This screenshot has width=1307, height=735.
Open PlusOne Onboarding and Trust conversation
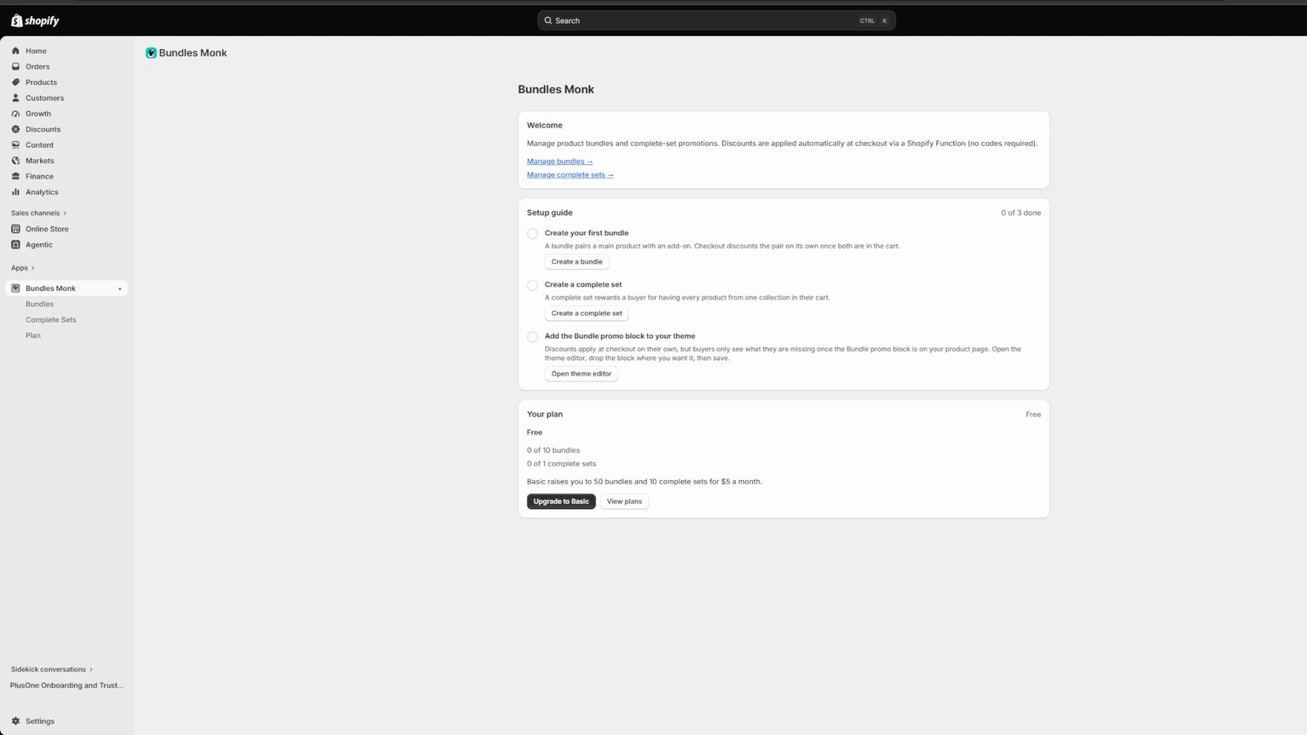coord(67,685)
